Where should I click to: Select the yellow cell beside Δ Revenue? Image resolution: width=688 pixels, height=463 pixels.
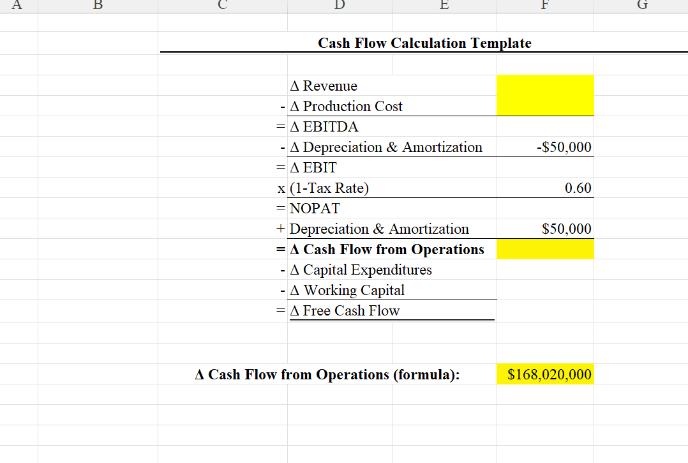pyautogui.click(x=544, y=85)
